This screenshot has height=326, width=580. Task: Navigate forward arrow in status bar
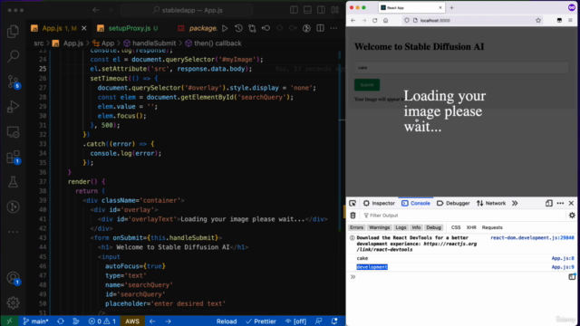(168, 321)
